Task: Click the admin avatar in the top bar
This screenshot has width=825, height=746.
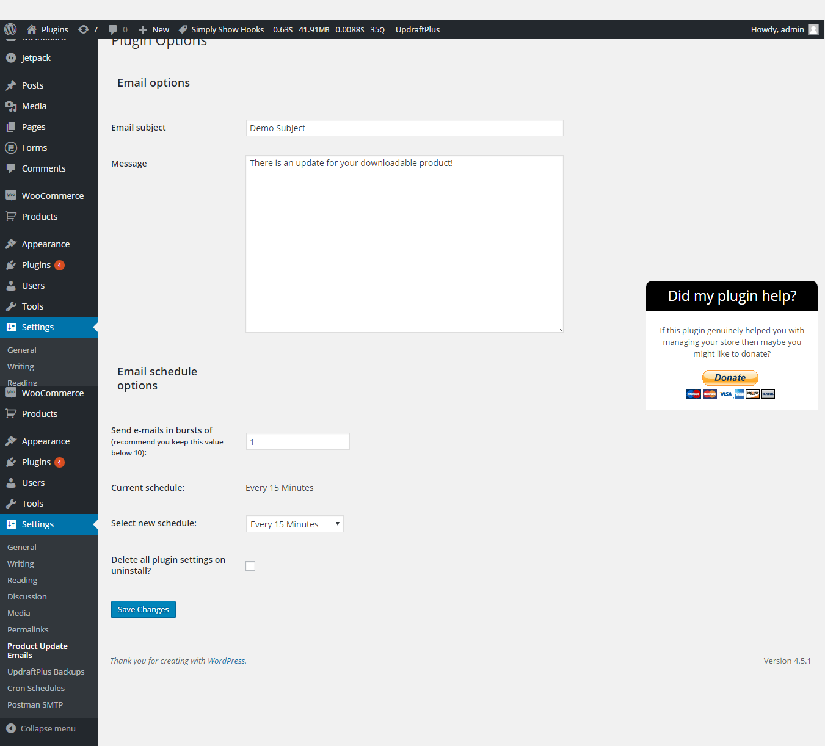Action: 813,29
